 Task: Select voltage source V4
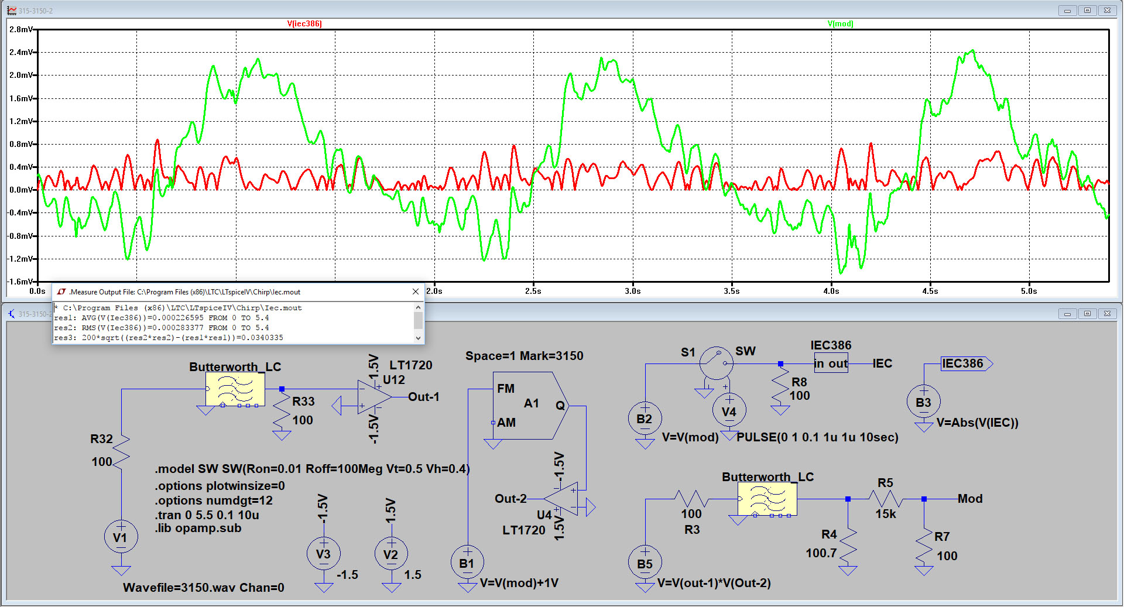(729, 410)
